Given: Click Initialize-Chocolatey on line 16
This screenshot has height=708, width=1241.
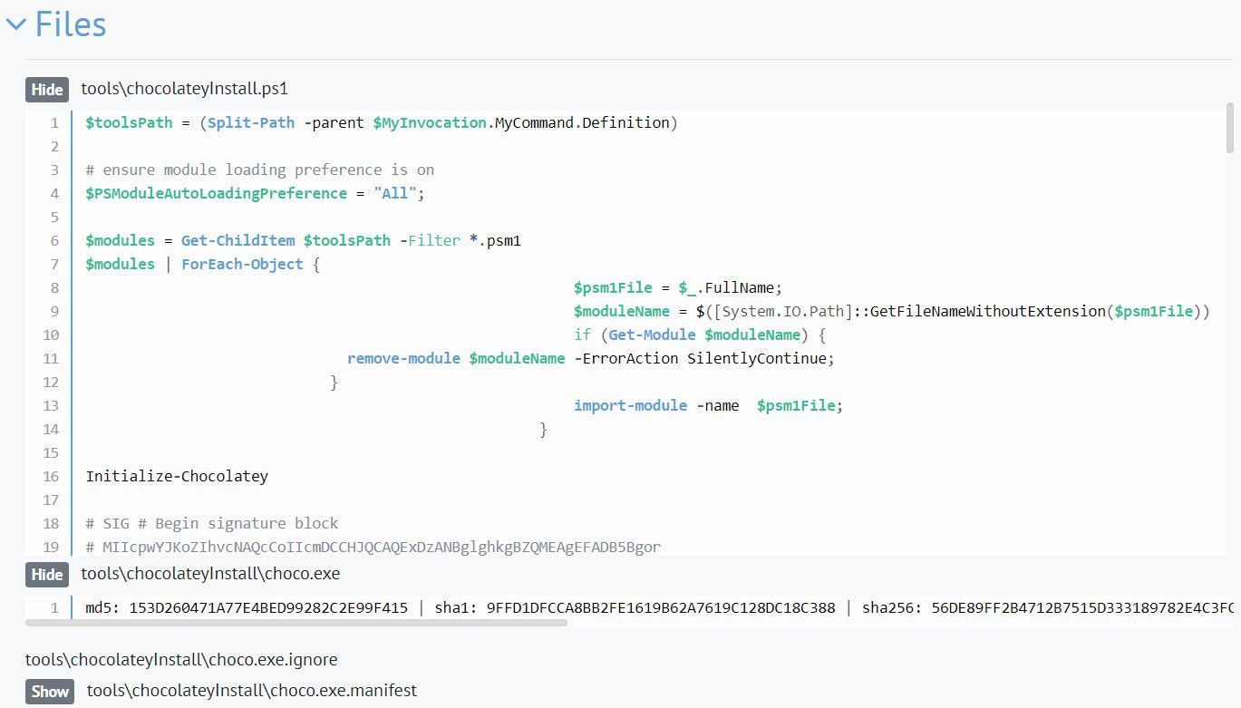Looking at the screenshot, I should 177,476.
